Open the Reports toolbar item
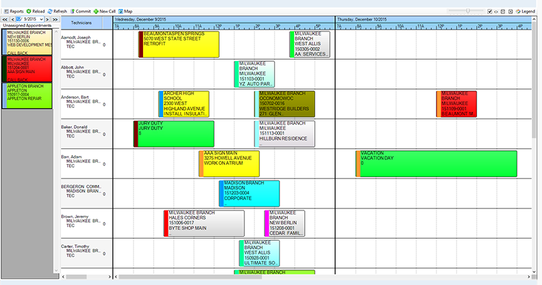The height and width of the screenshot is (285, 542). (14, 11)
